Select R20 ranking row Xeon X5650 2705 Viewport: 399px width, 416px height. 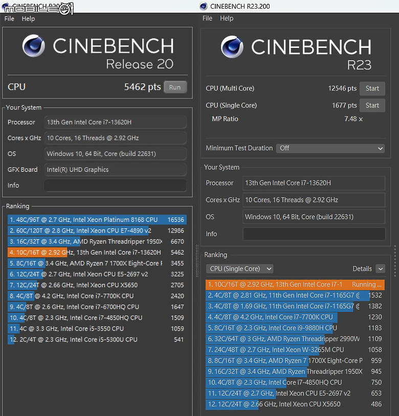point(97,285)
